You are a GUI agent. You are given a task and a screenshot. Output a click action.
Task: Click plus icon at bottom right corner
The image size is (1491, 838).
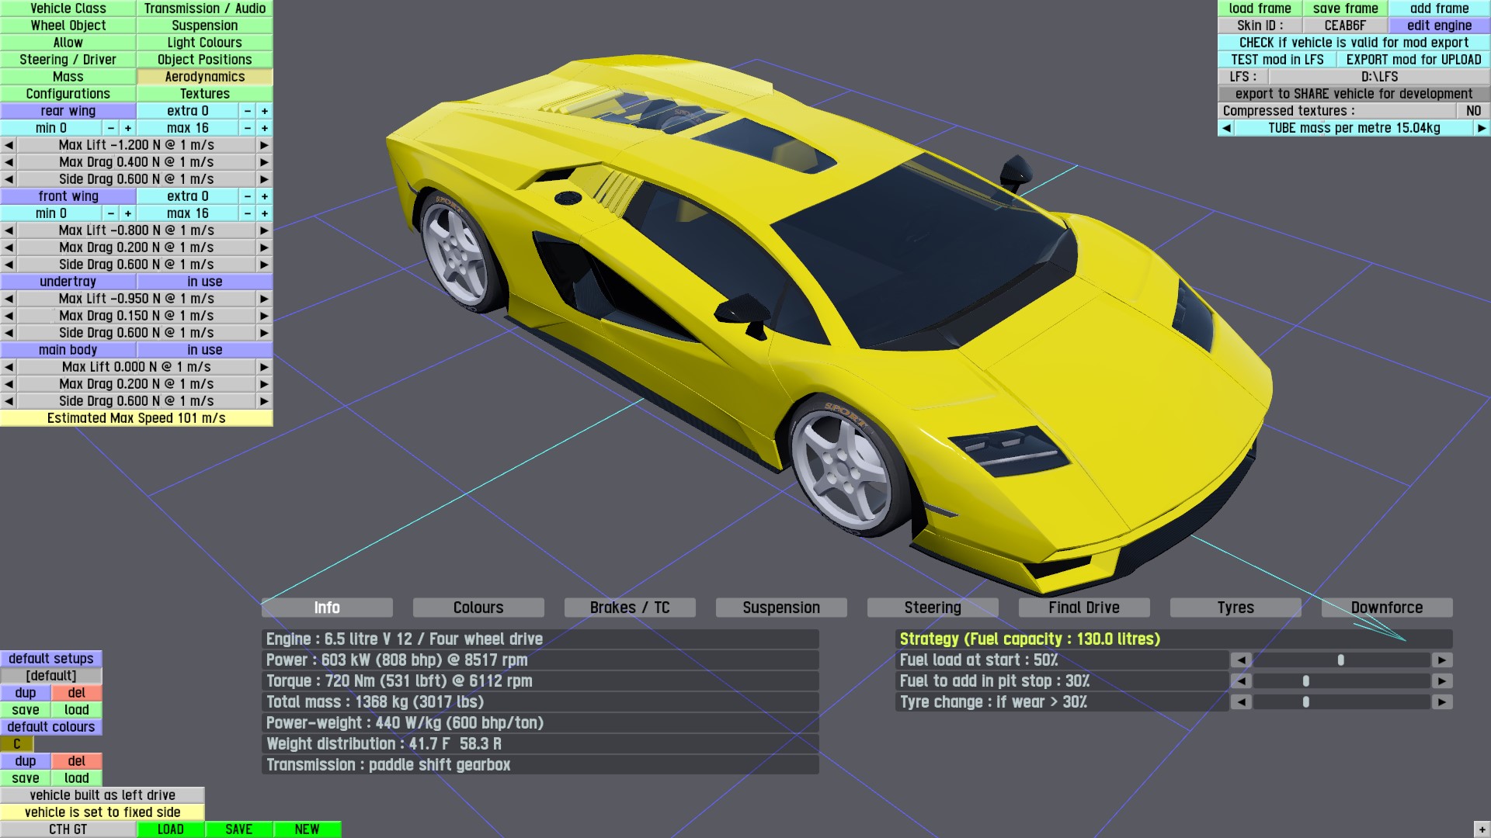click(x=1482, y=829)
